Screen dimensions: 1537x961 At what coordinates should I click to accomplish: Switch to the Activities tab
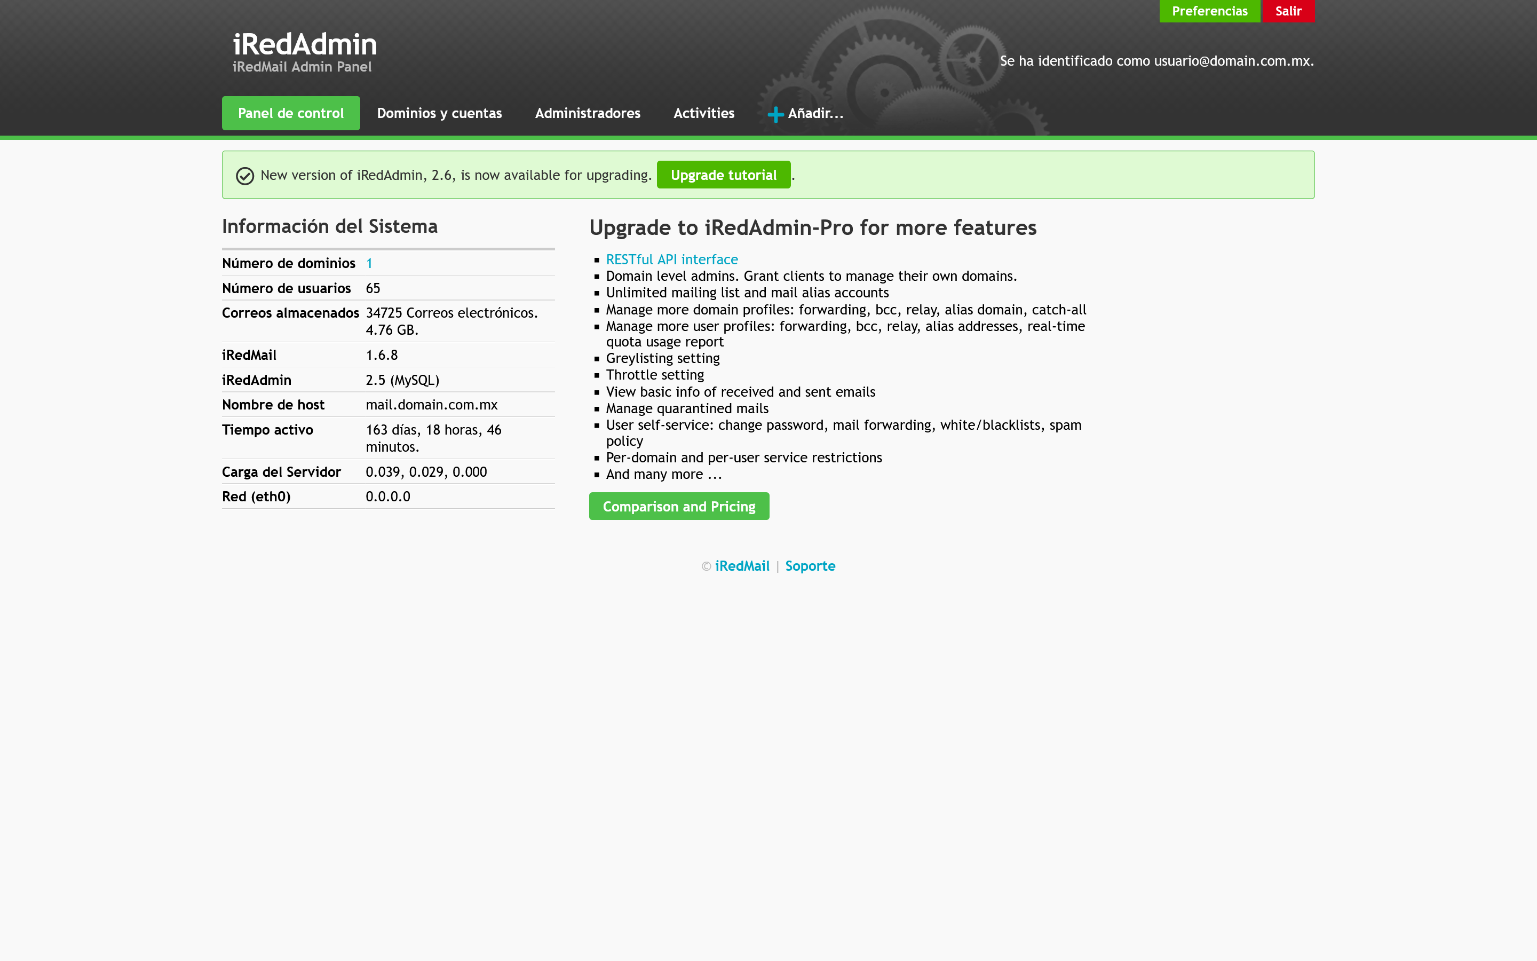[x=704, y=113]
